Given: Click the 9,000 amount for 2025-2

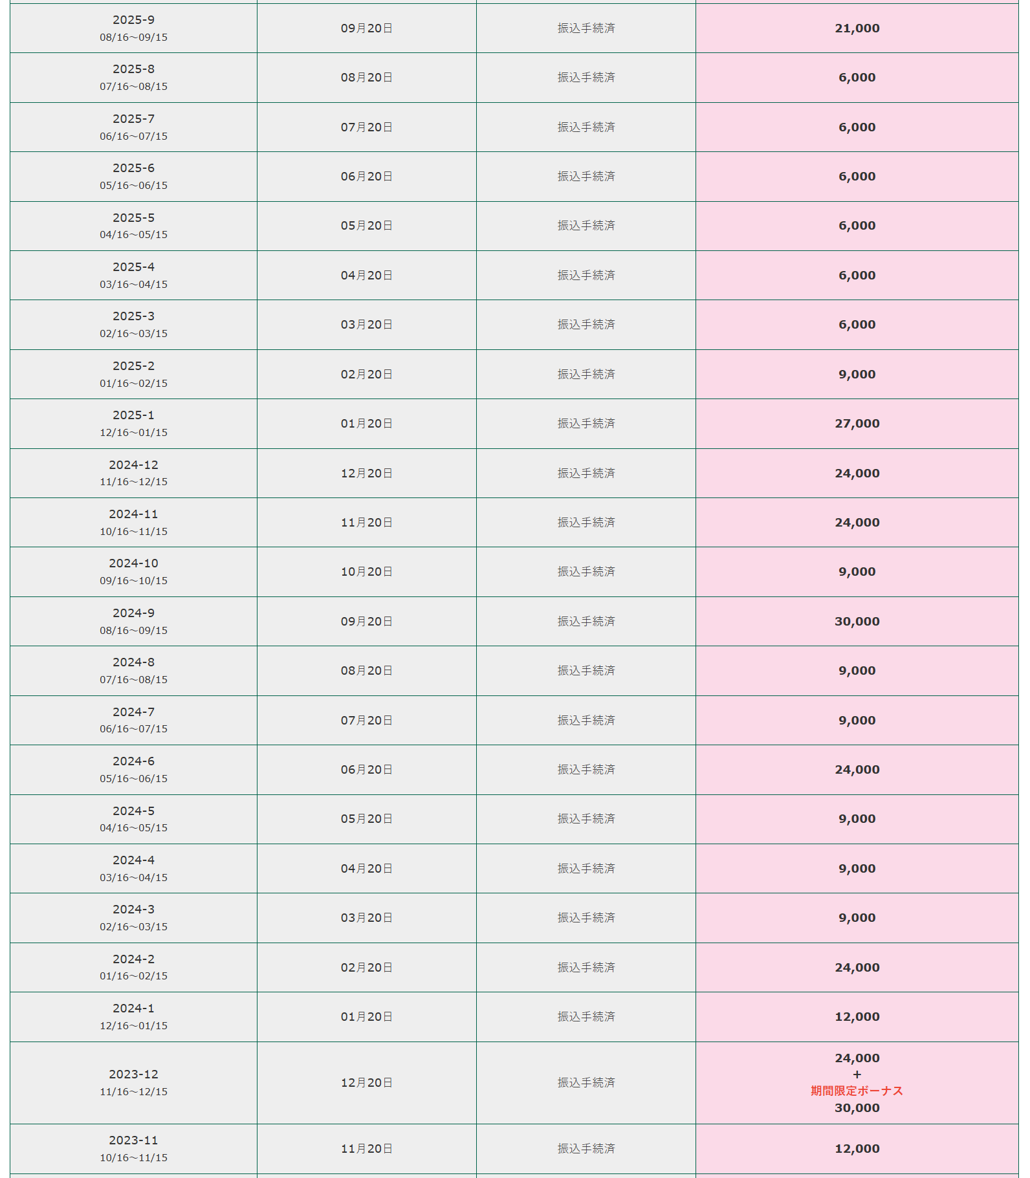Looking at the screenshot, I should (857, 375).
